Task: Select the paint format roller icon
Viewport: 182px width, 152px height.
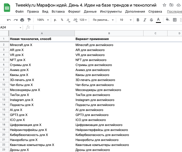Action: tap(29, 20)
